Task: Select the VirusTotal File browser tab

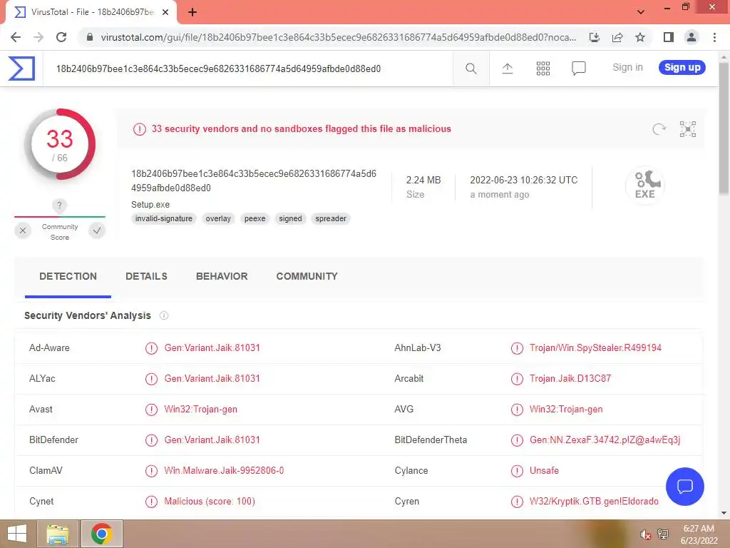Action: [x=91, y=12]
